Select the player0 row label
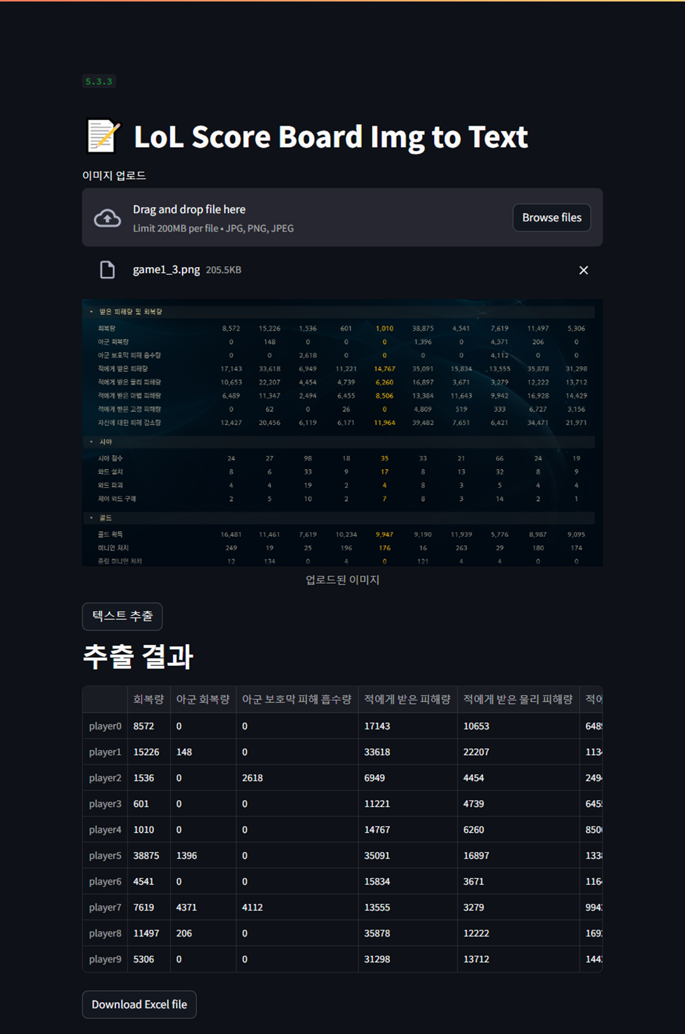The width and height of the screenshot is (685, 1034). pos(105,726)
